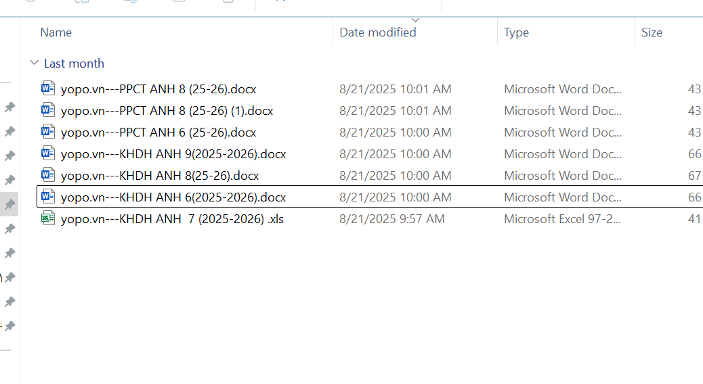Viewport: 703px width, 384px height.
Task: Select Word icon beside PPCT ANH 8 (25-26) (1).docx
Action: pos(48,110)
